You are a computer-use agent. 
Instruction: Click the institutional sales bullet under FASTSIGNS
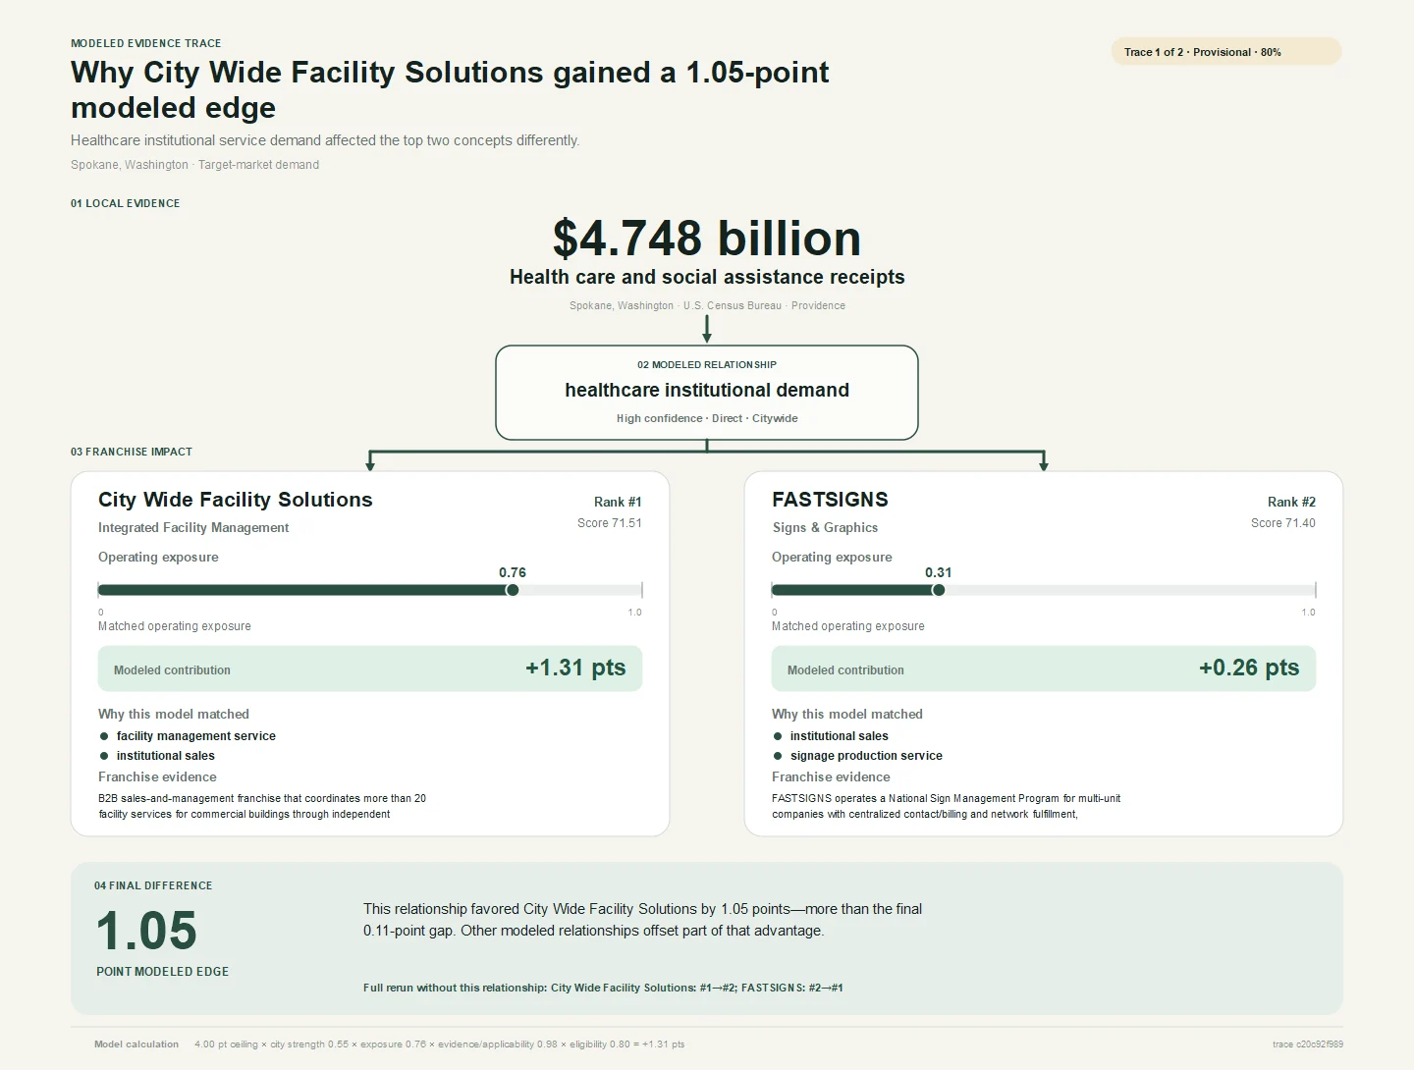pyautogui.click(x=831, y=736)
